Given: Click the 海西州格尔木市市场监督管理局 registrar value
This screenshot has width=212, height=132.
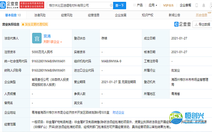Looking at the screenshot, I should click(x=189, y=82).
